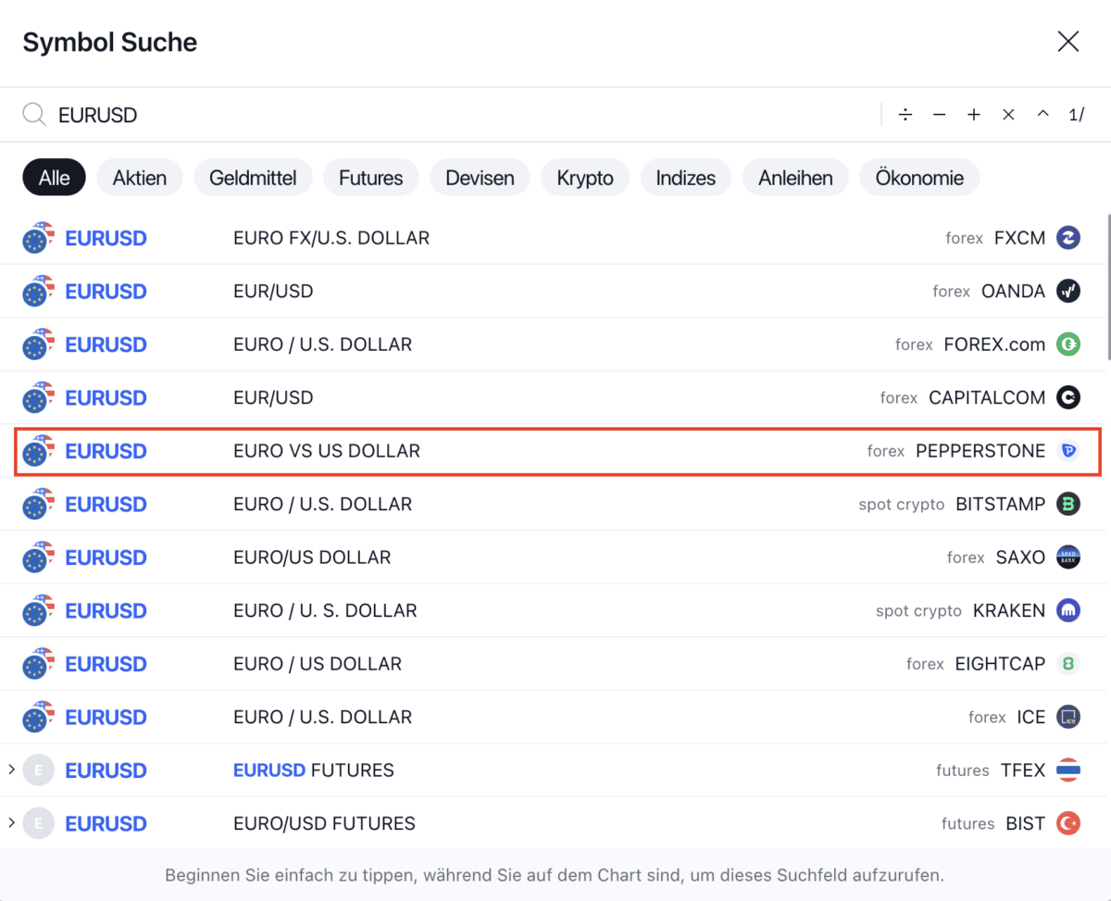Click the OANDA broker logo icon

pyautogui.click(x=1068, y=292)
